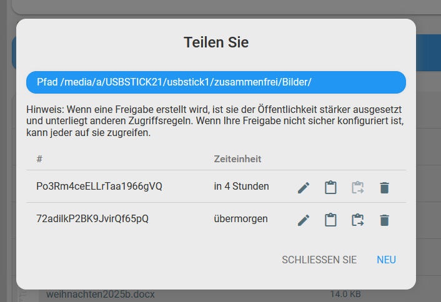Click the Hinweis notice text about shares
Image resolution: width=441 pixels, height=302 pixels.
[215, 121]
